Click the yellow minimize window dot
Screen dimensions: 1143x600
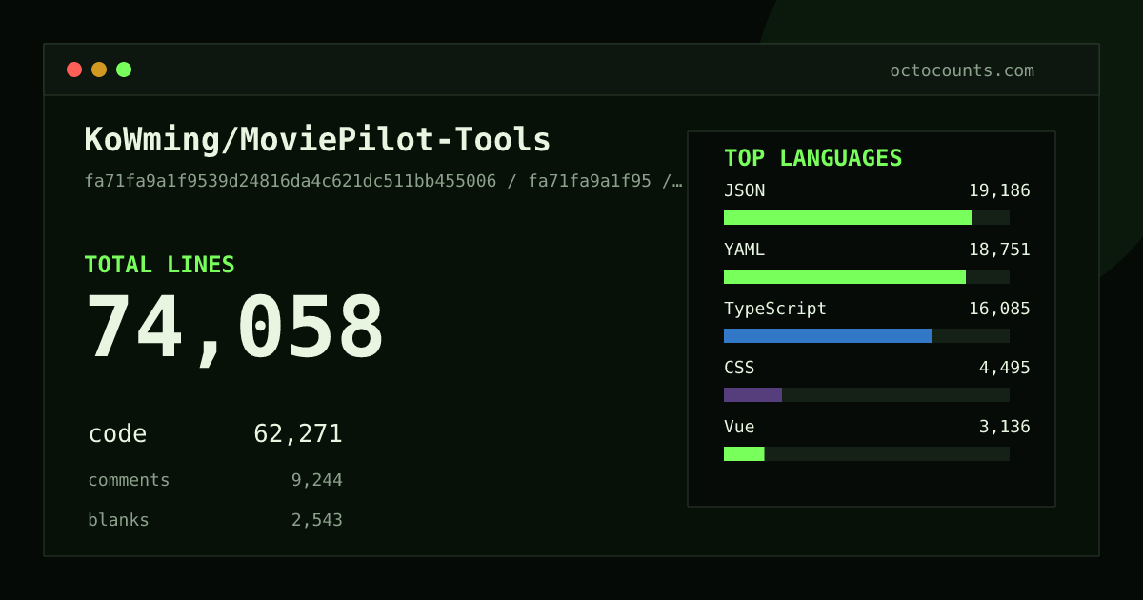point(99,70)
